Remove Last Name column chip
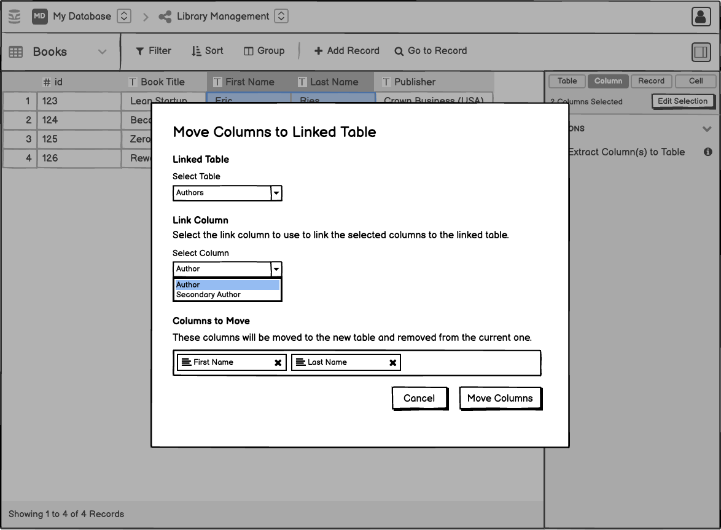721x530 pixels. point(392,363)
